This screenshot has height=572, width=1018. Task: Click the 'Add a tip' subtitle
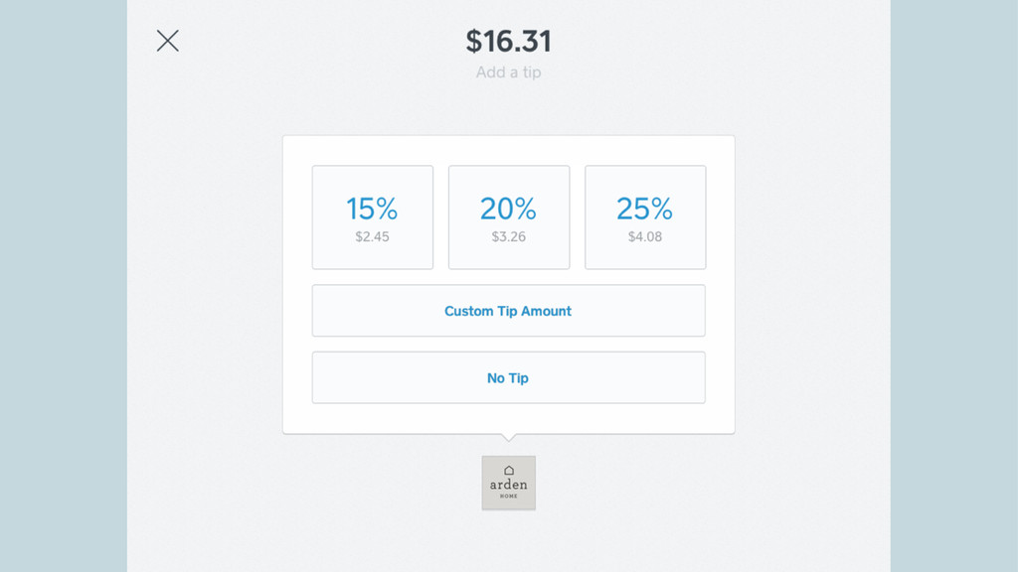point(508,71)
